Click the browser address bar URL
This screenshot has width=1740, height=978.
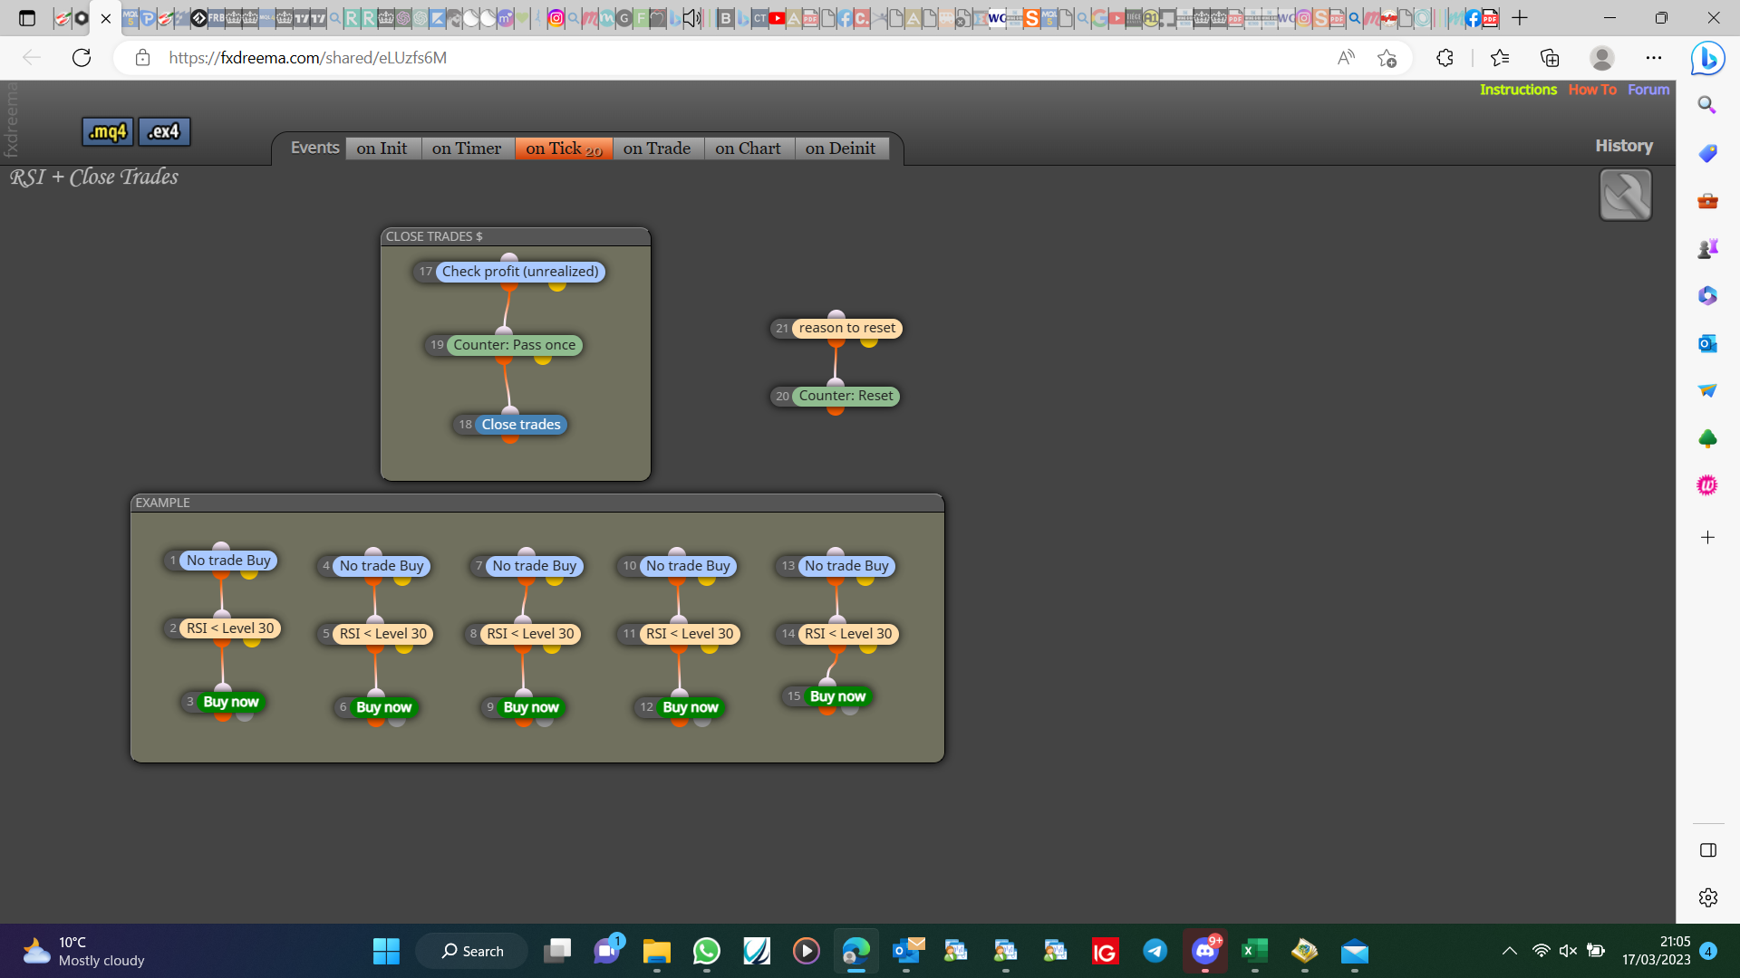tap(307, 58)
